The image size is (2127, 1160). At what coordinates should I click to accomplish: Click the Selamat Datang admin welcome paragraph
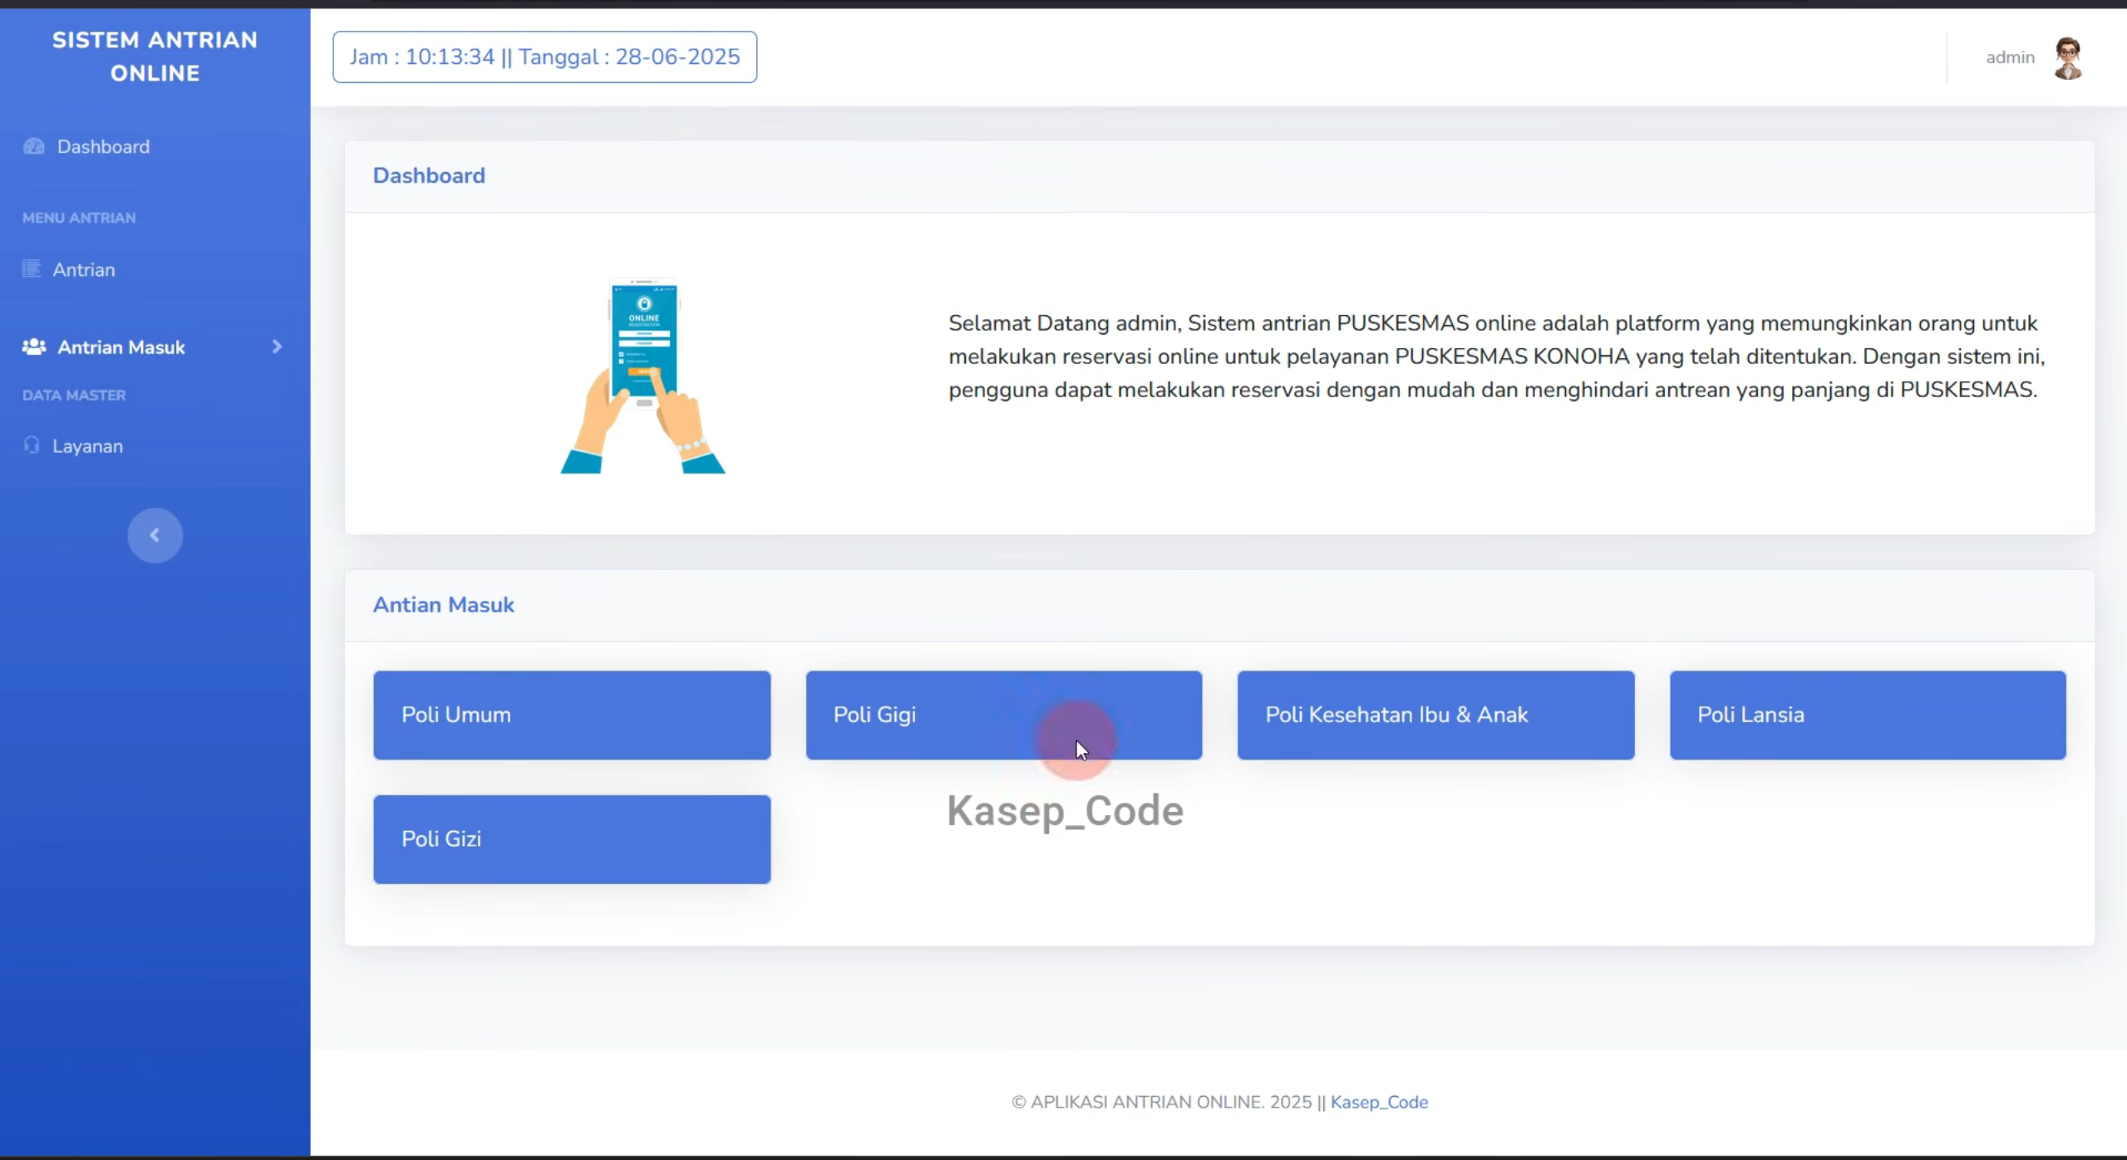(x=1496, y=356)
